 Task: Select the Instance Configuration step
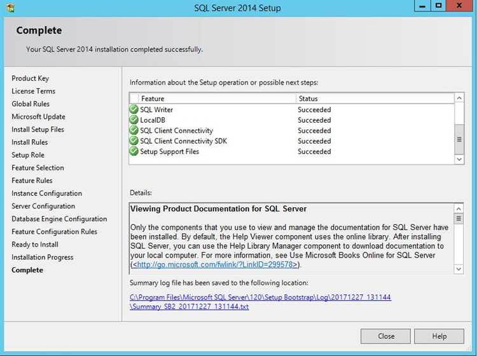pos(46,193)
